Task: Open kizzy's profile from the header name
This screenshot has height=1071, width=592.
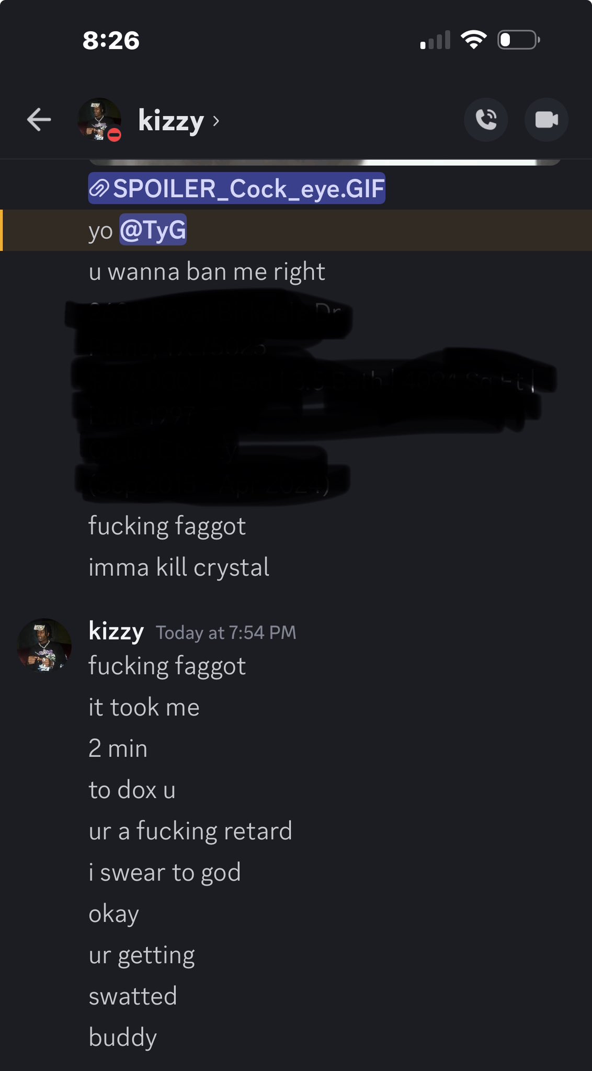Action: (171, 121)
